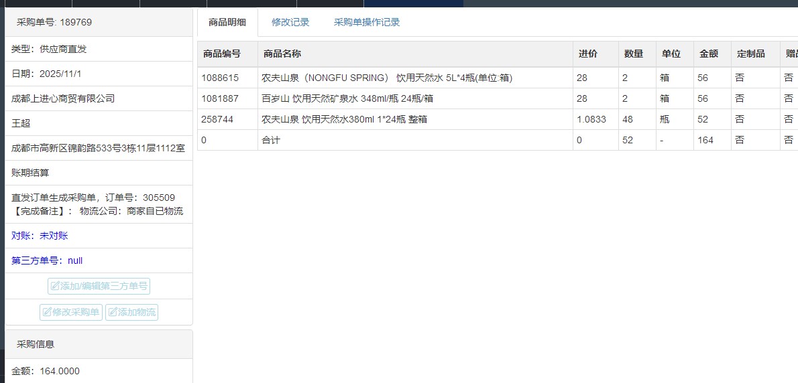Screen dimensions: 798x383
Task: Click the 进价 column header
Action: coord(587,54)
